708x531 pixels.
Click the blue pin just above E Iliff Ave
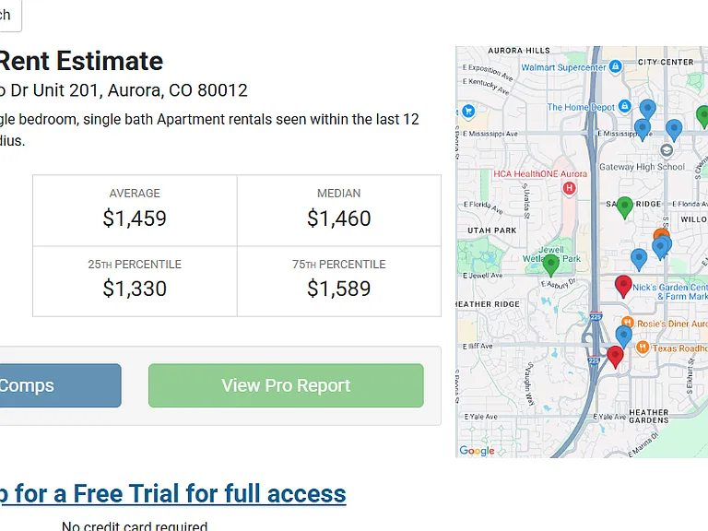623,336
